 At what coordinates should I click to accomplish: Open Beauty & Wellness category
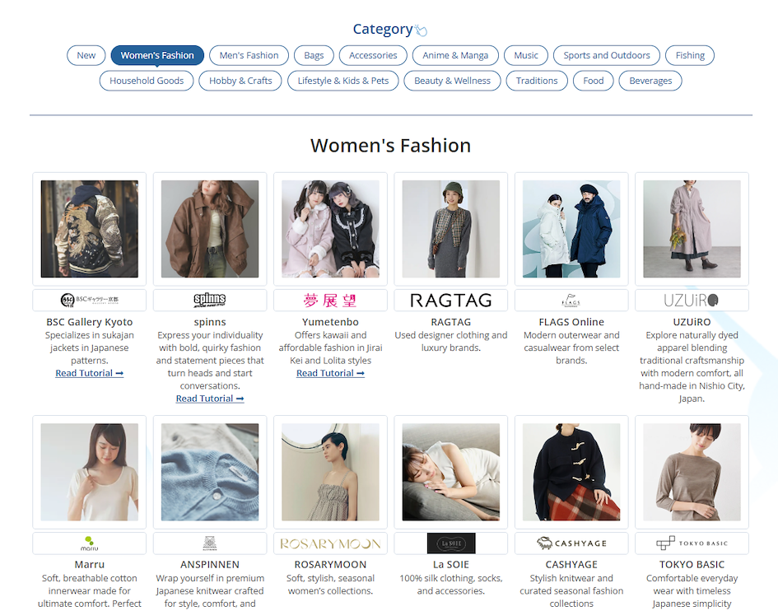pyautogui.click(x=453, y=81)
